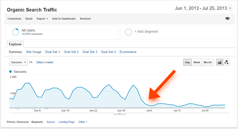Switch to the Ecommerce tab
Image resolution: width=238 pixels, height=129 pixels.
pyautogui.click(x=128, y=52)
